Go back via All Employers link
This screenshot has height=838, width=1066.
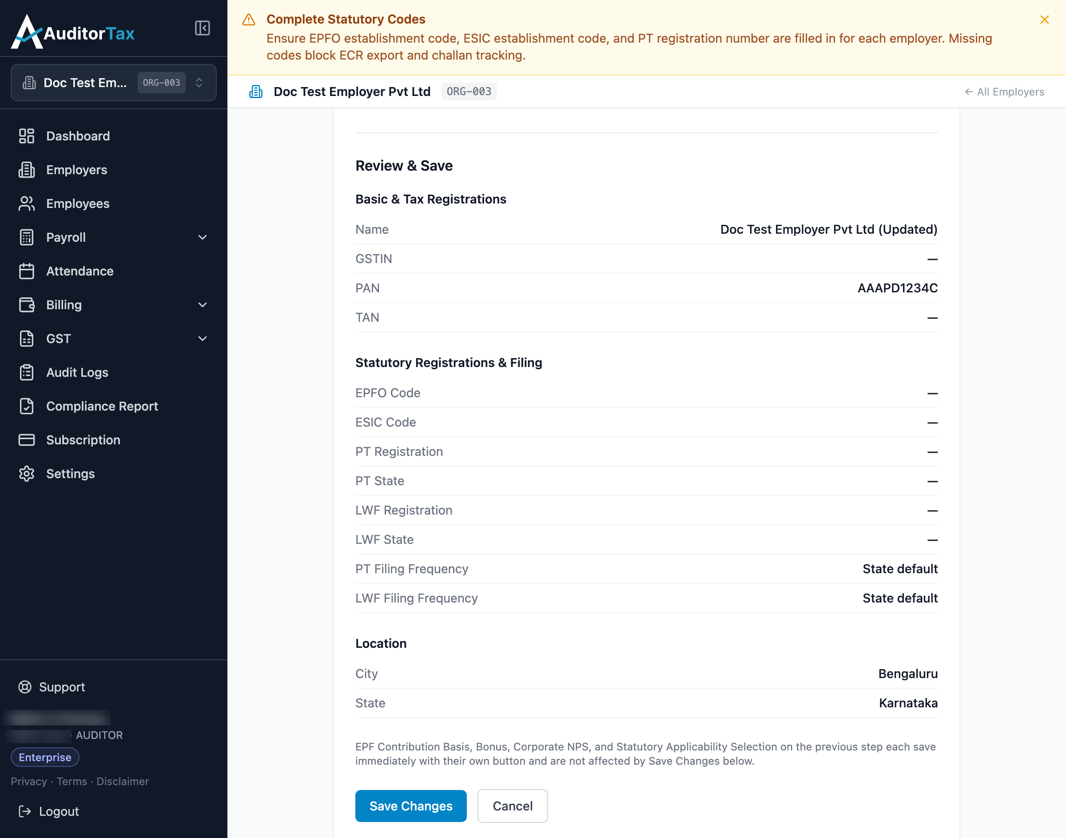pyautogui.click(x=1004, y=92)
